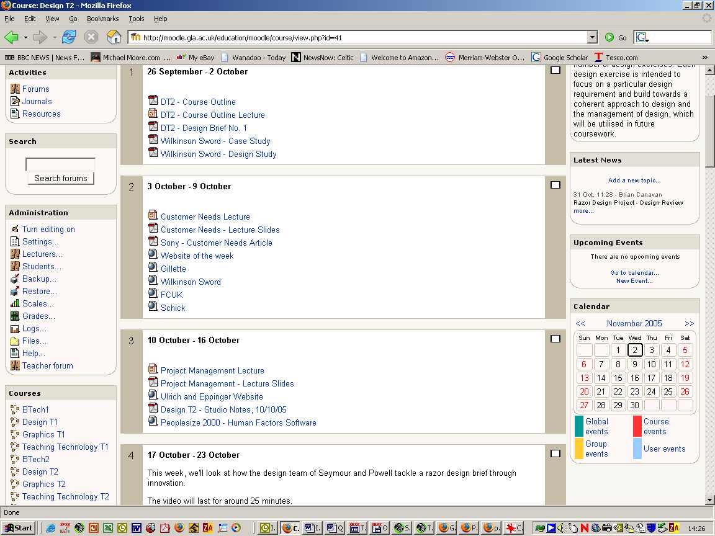Click the Restore icon in Administration
Viewport: 715px width, 536px height.
click(15, 291)
